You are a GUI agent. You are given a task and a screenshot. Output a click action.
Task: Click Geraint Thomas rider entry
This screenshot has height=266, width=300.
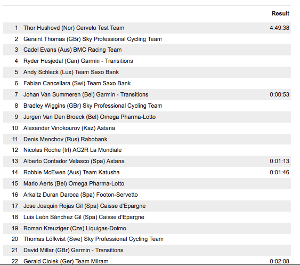[x=93, y=39]
